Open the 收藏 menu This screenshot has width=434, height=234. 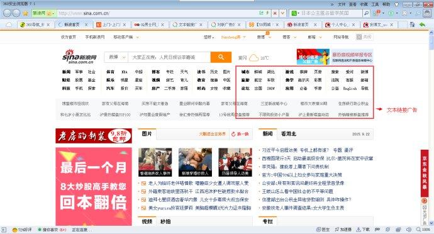(x=364, y=4)
